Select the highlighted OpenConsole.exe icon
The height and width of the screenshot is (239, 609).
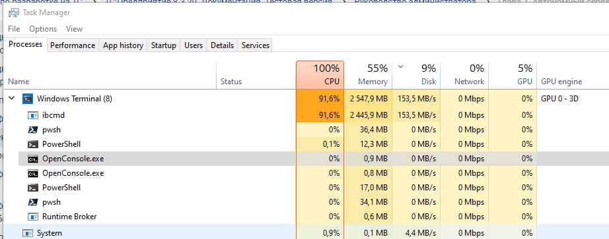(x=33, y=159)
